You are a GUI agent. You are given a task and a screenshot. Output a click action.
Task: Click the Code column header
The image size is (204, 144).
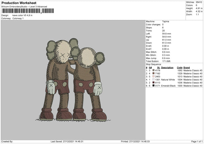pos(180,67)
